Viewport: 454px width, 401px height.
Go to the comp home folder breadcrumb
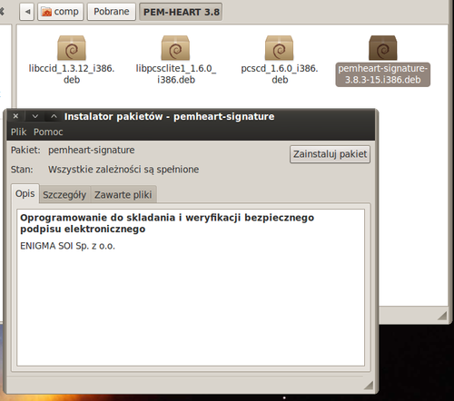coord(60,12)
